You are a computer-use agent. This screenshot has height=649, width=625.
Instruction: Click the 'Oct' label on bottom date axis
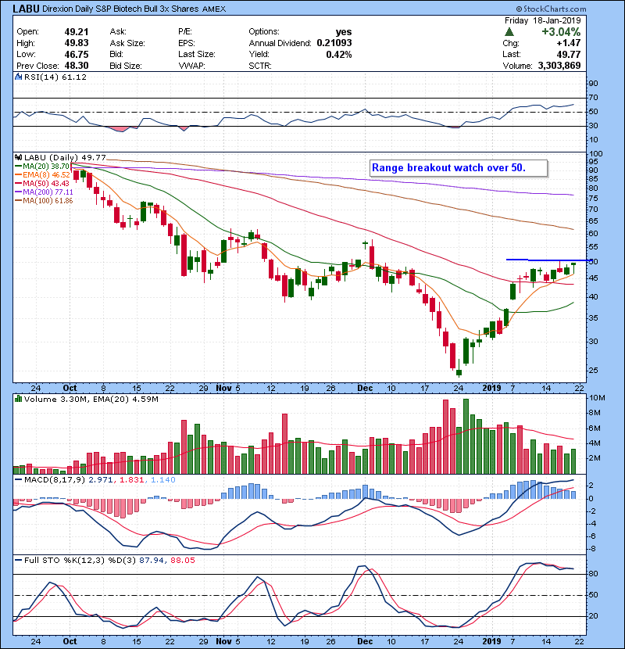click(x=70, y=641)
